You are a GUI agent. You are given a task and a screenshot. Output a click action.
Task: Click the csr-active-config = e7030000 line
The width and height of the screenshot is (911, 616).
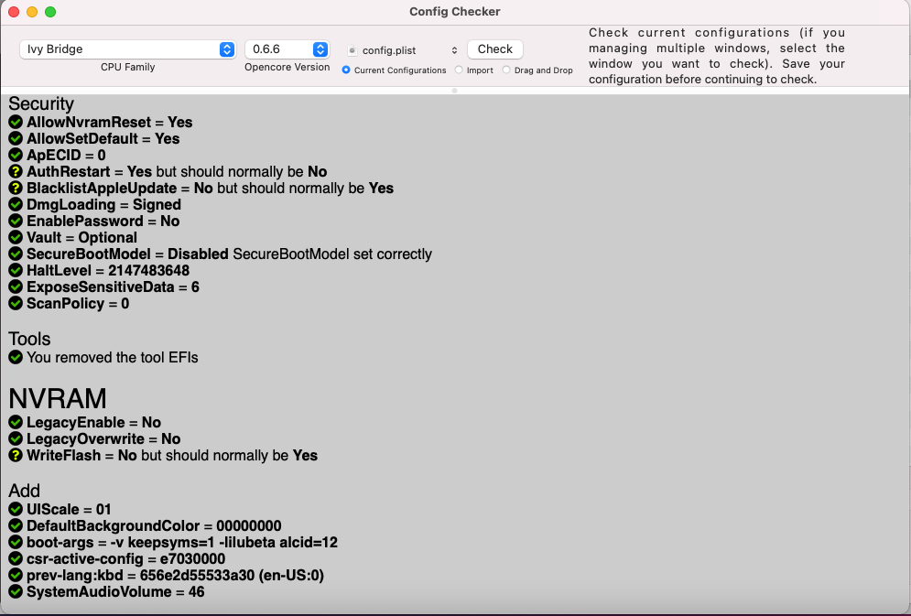(126, 558)
